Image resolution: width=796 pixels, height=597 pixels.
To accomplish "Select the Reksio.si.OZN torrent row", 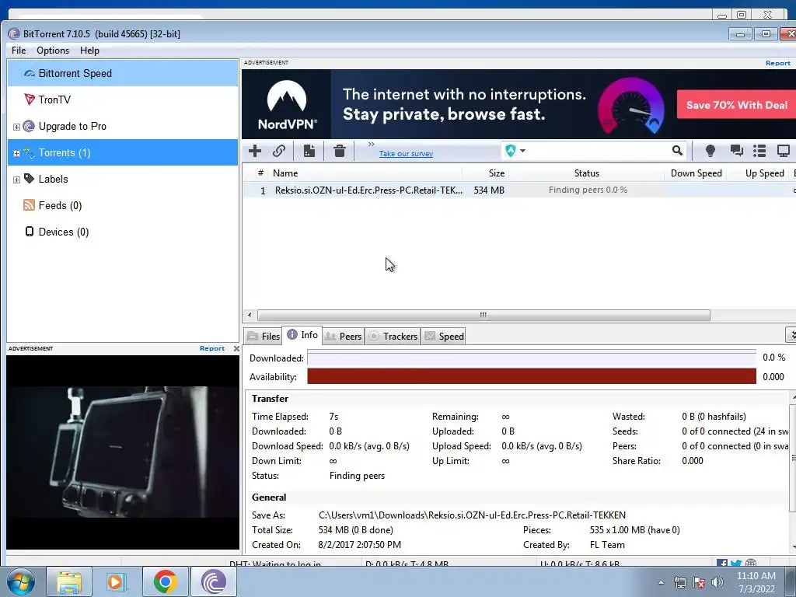I will [x=518, y=190].
